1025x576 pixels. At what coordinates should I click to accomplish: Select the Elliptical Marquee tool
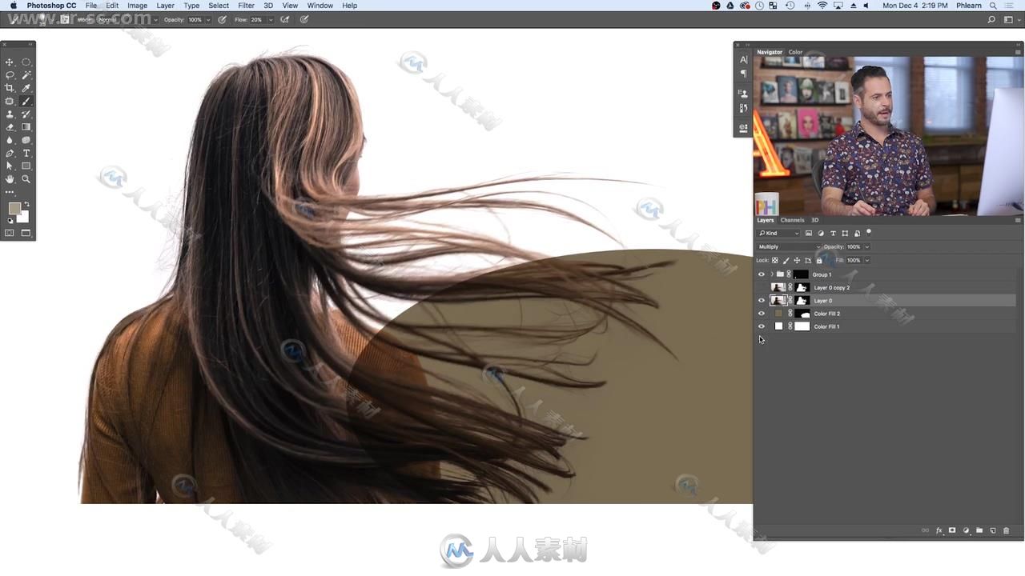[26, 62]
